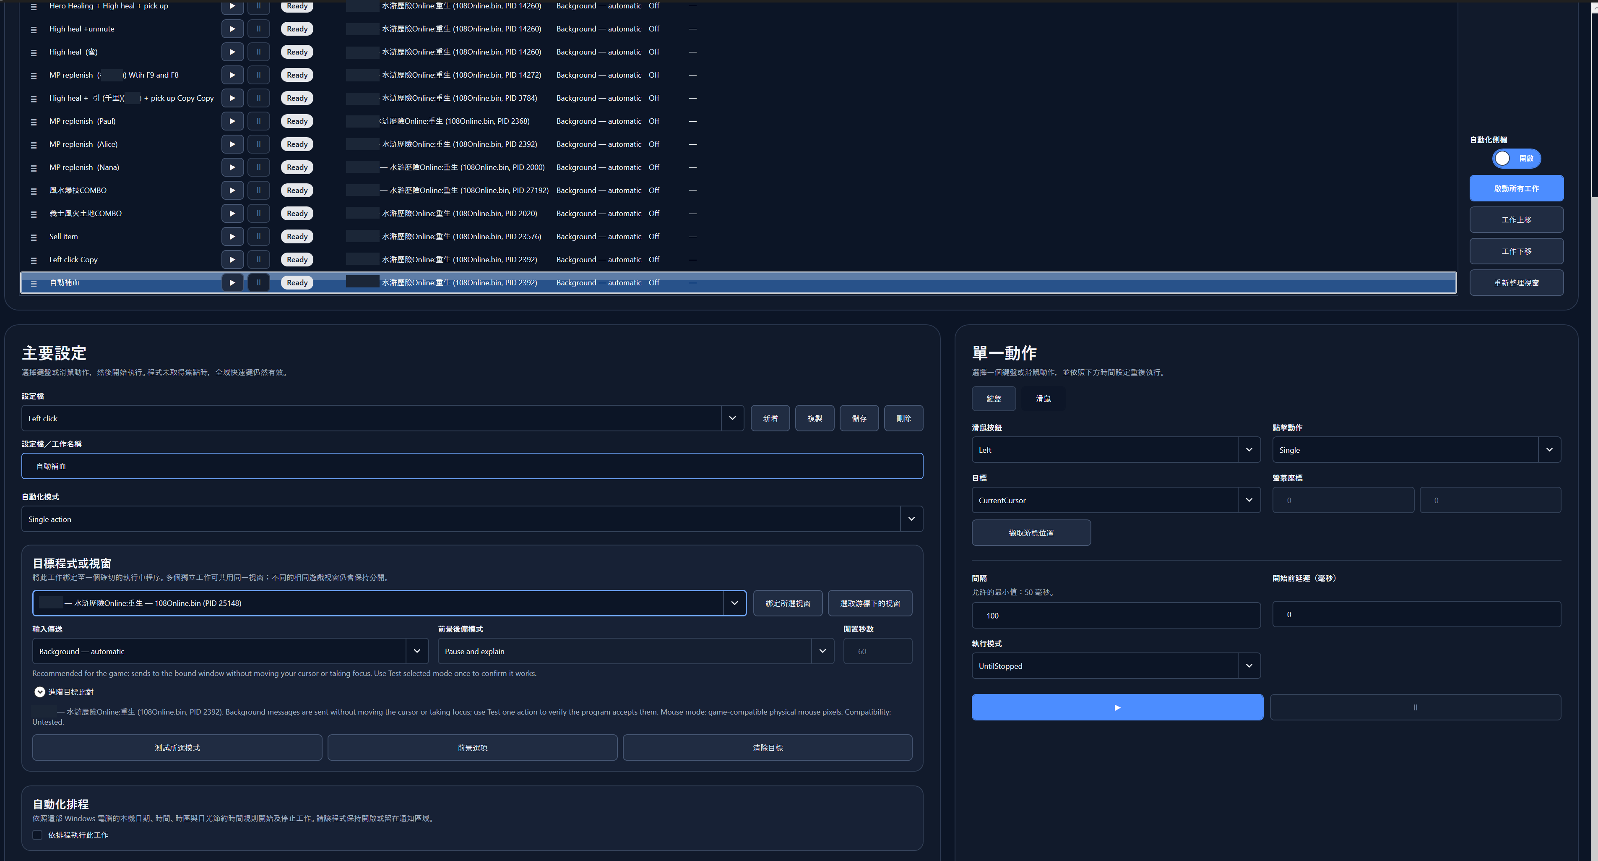Click the 重新整理視窗 button
This screenshot has height=861, width=1598.
click(x=1516, y=282)
